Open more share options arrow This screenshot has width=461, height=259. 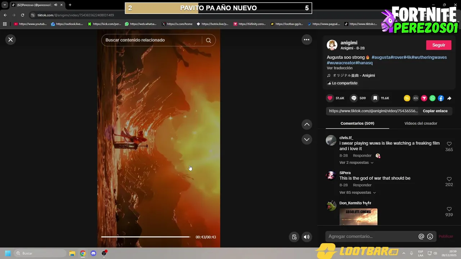coord(449,98)
